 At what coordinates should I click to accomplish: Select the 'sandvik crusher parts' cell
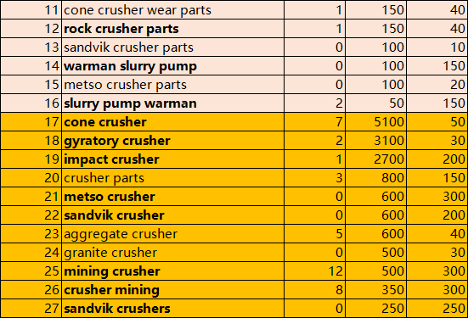[172, 47]
